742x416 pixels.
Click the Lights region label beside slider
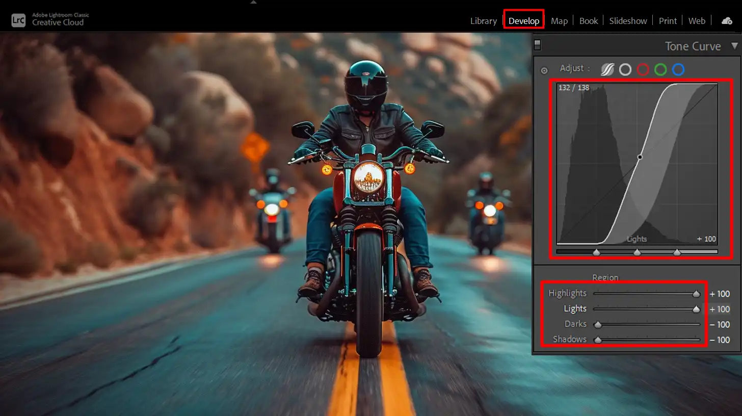(x=575, y=308)
